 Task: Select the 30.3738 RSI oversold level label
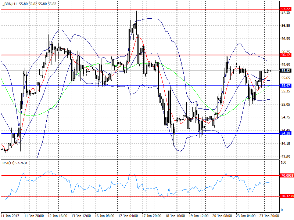287,196
